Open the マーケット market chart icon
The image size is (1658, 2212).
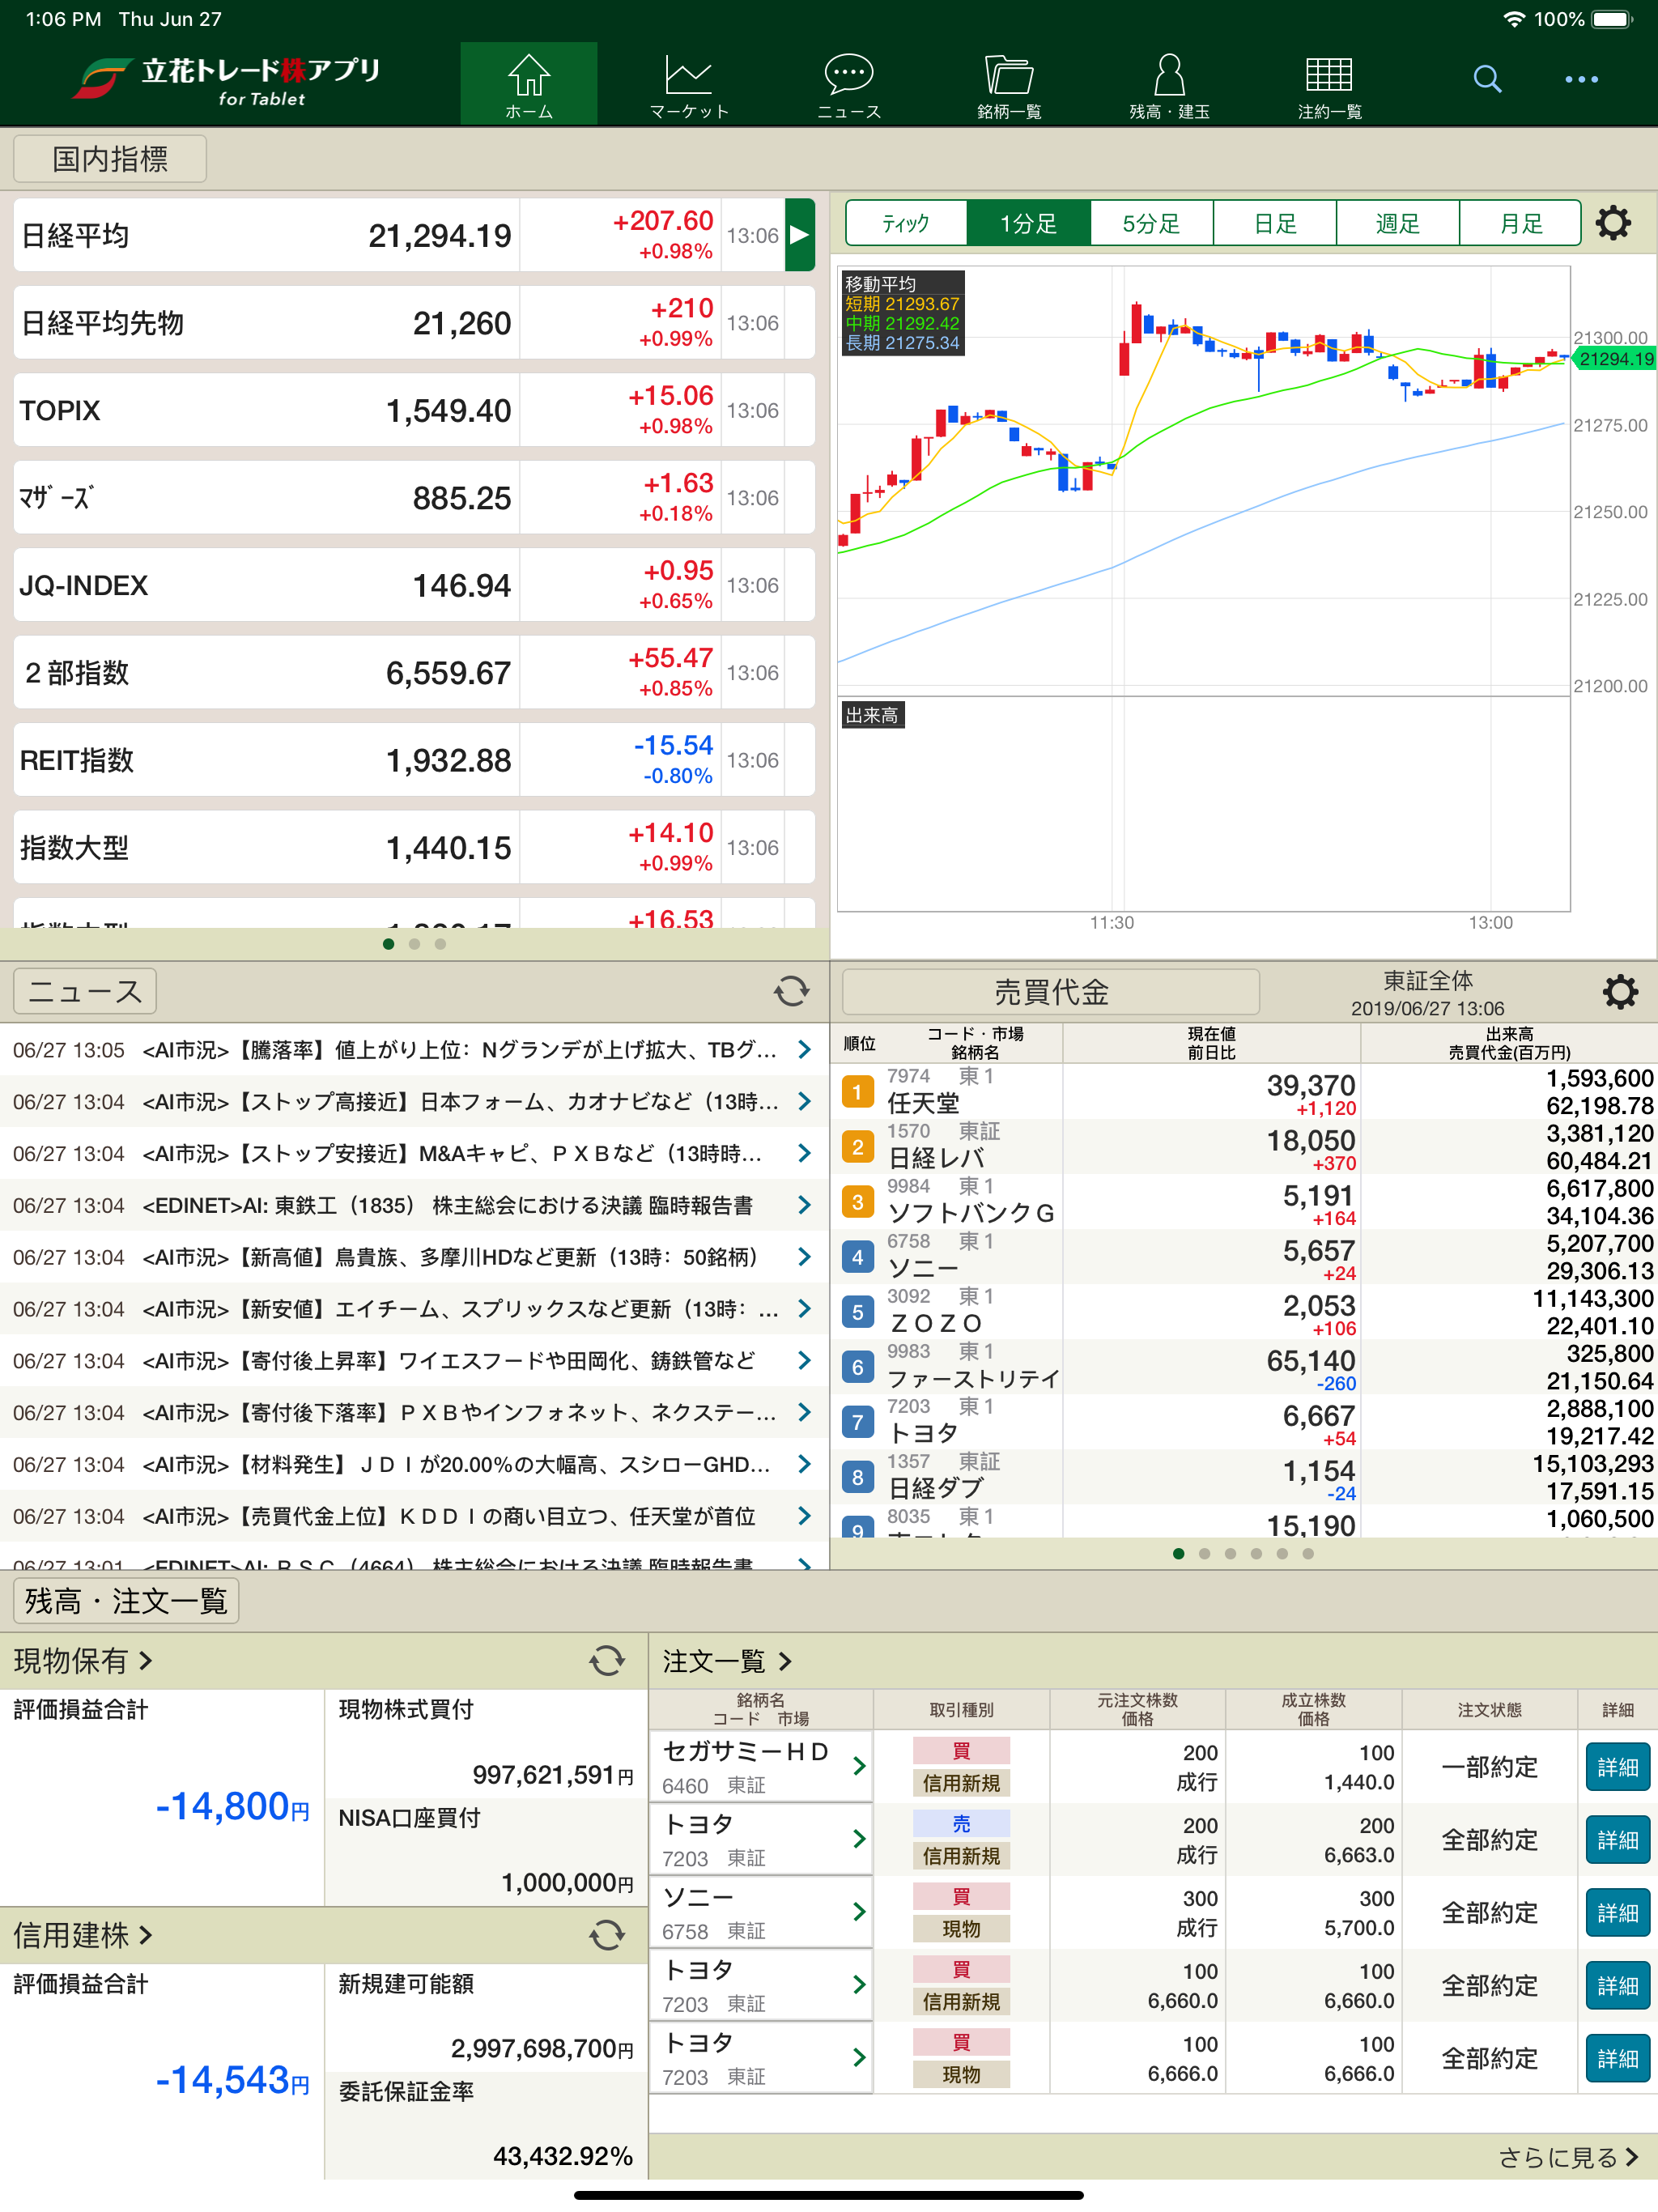click(689, 84)
